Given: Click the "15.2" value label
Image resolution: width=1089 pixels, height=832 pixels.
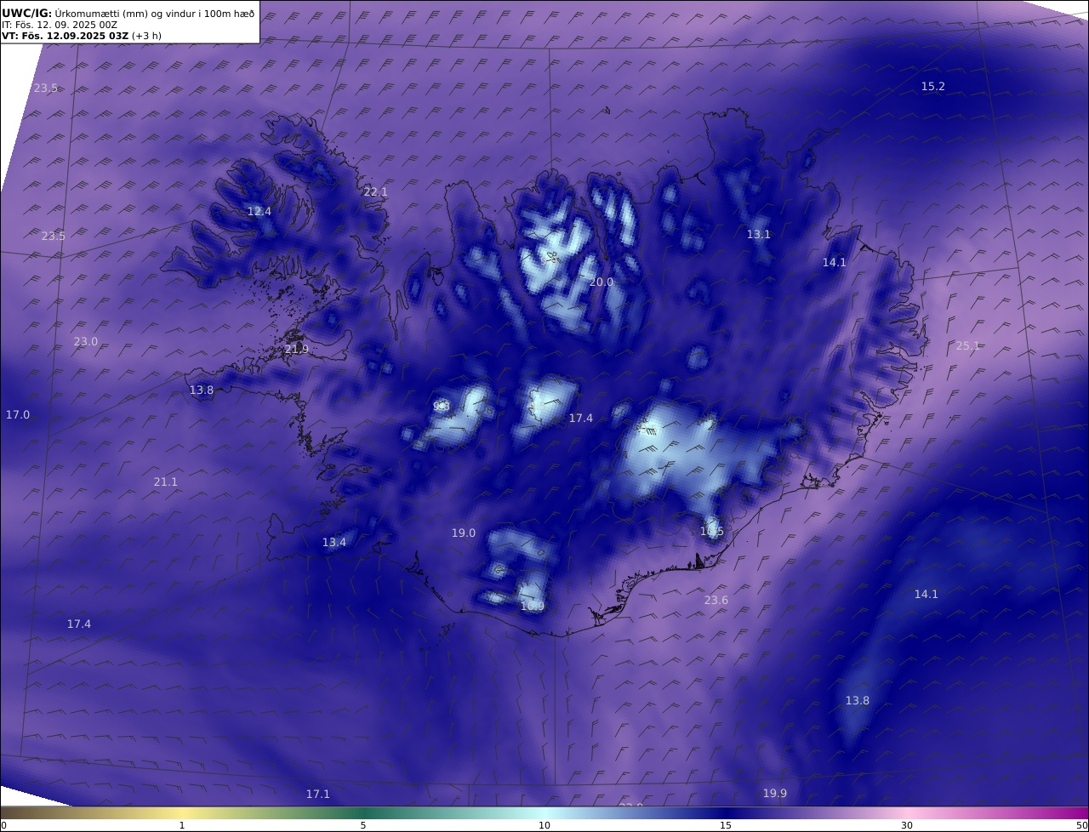Looking at the screenshot, I should pyautogui.click(x=933, y=86).
